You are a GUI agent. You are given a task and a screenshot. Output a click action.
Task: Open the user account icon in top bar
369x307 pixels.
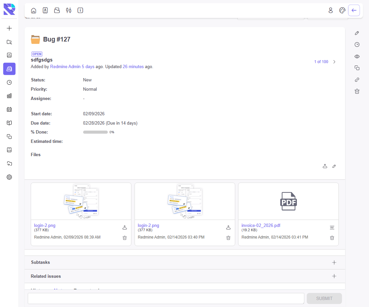pyautogui.click(x=330, y=10)
